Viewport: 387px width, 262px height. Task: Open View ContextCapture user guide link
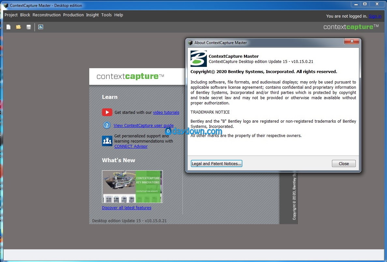(x=144, y=125)
